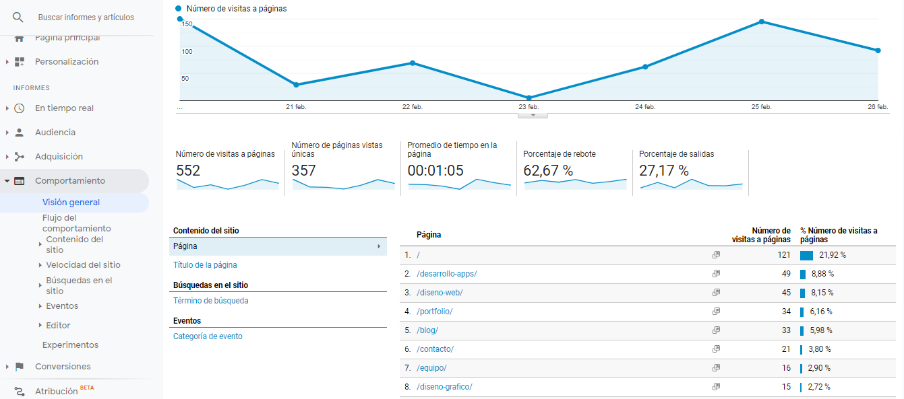Viewport: 904px width, 399px height.
Task: Open /desarrollo-apps/ page in new window icon
Action: pos(716,274)
